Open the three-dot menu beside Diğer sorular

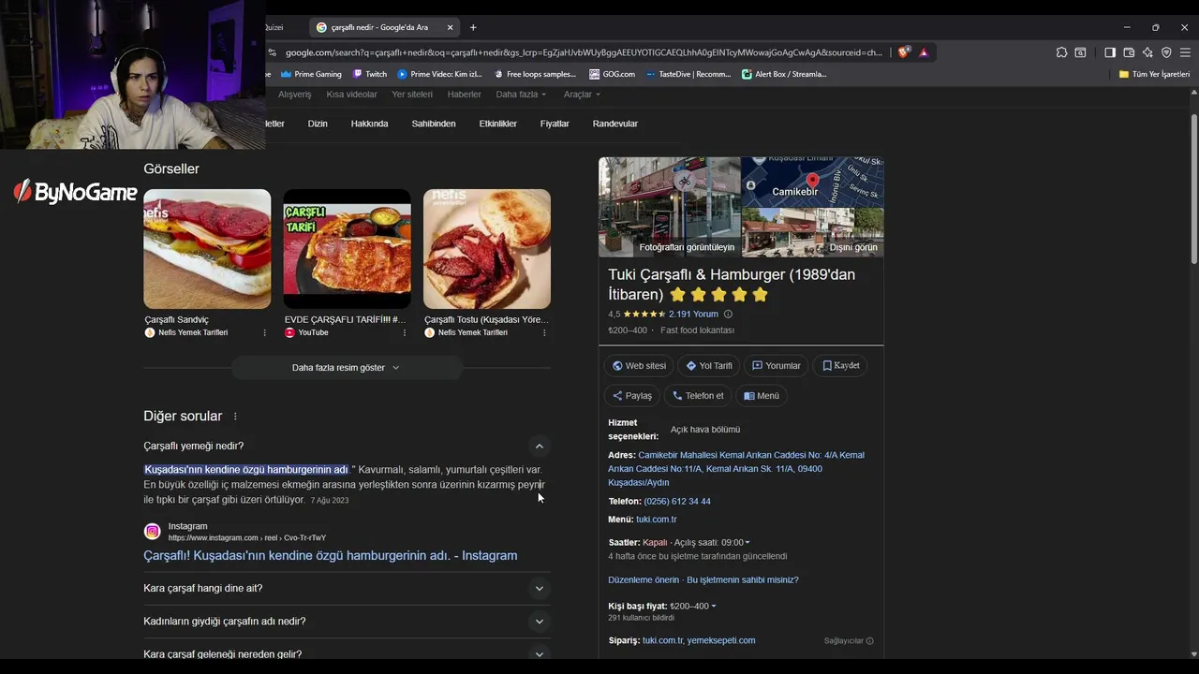click(x=235, y=417)
